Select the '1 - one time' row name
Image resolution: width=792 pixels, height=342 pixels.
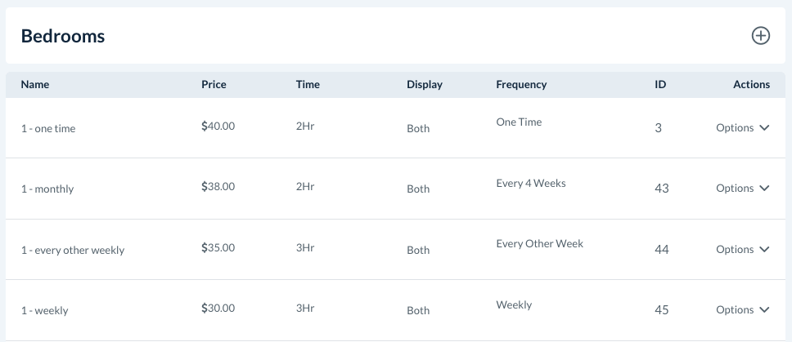(48, 129)
